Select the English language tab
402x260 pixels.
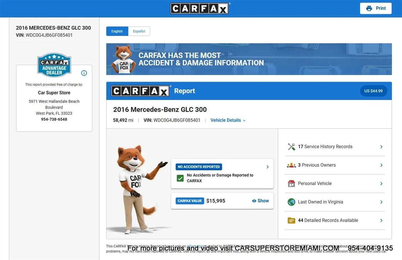pos(117,31)
